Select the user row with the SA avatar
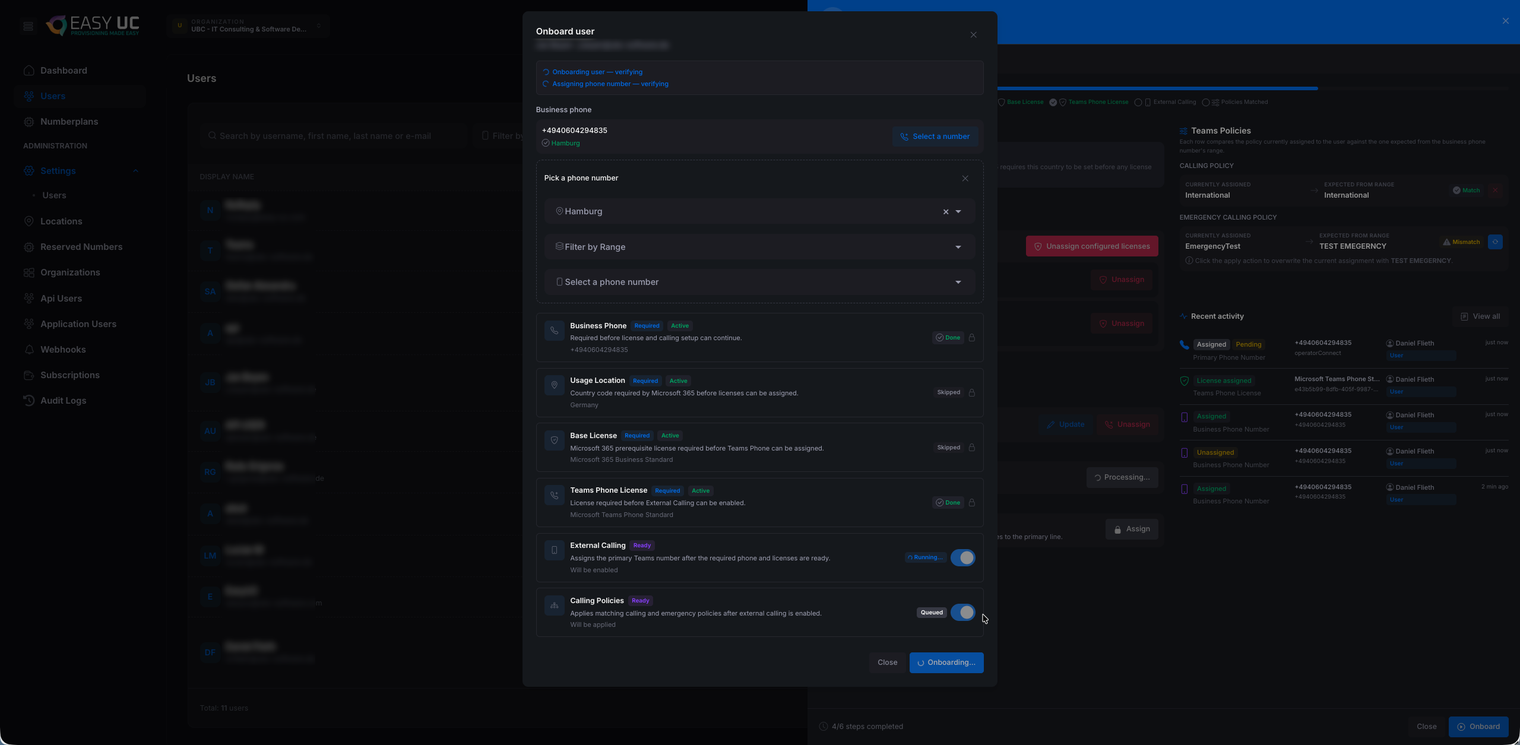1520x745 pixels. coord(356,291)
